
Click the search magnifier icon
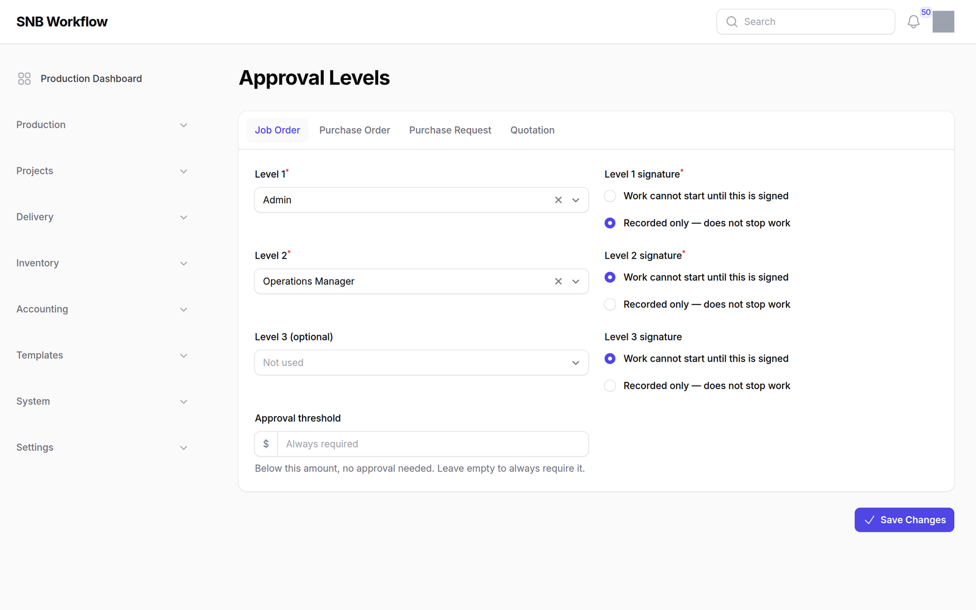coord(732,22)
